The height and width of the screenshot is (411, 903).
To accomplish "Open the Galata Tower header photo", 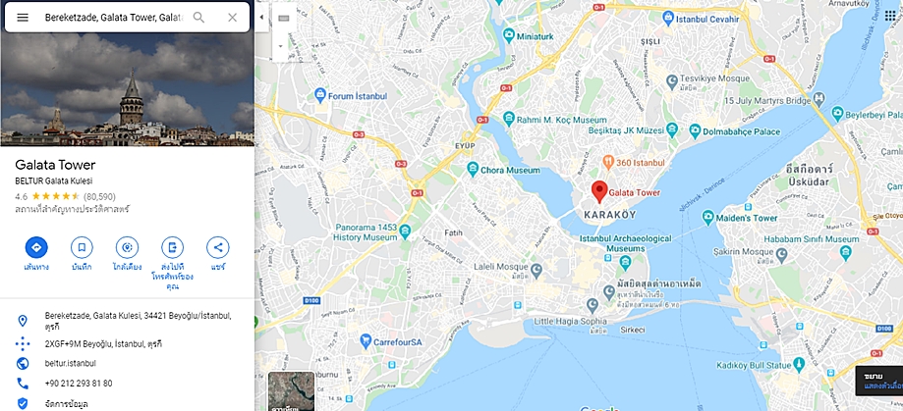I will 128,89.
